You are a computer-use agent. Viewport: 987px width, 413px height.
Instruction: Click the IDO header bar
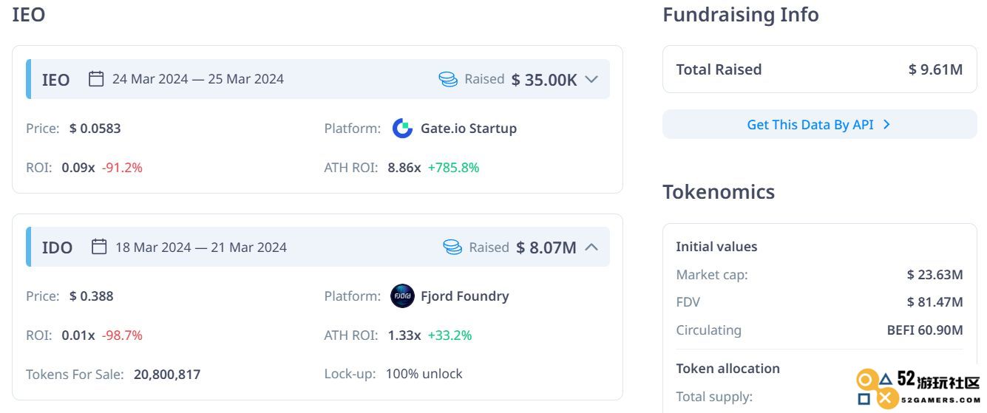pos(318,247)
